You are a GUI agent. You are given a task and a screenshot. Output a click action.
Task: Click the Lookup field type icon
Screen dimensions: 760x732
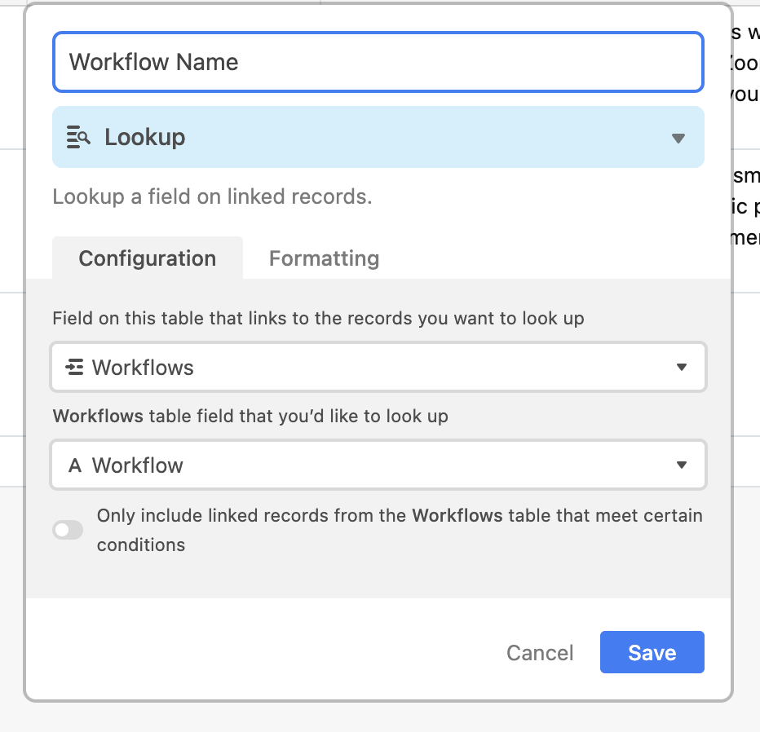78,138
